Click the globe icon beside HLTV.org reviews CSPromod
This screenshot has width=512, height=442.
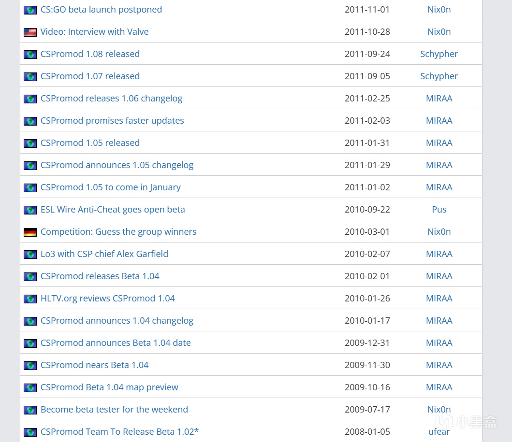coord(30,299)
